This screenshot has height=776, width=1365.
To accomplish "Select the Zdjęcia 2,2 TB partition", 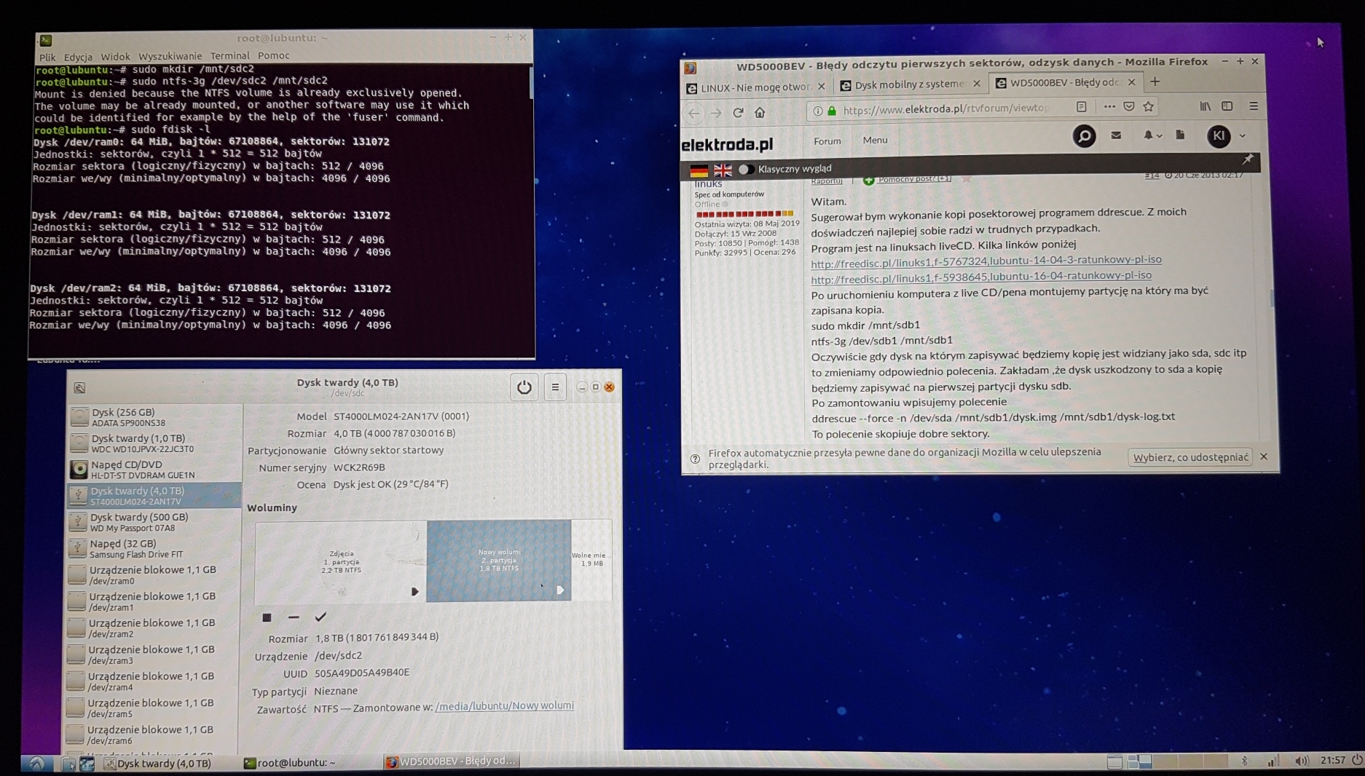I will (341, 561).
